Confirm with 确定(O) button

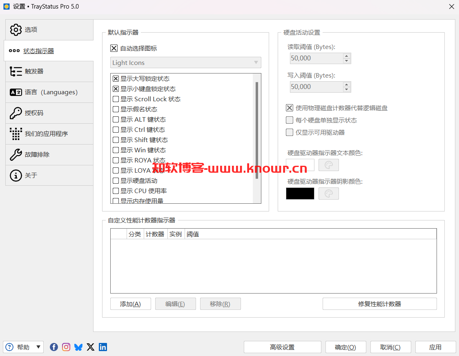(346, 347)
